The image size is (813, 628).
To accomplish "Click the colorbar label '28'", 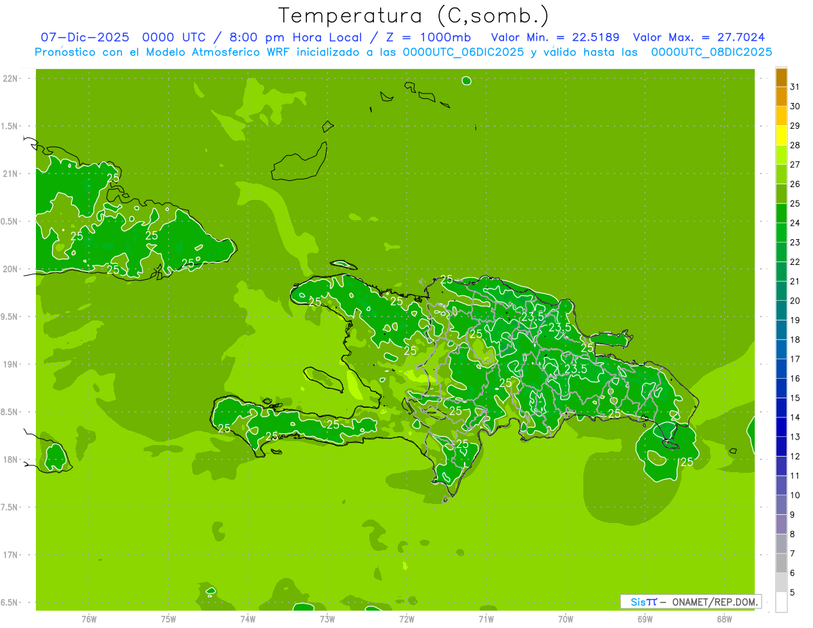I will [795, 145].
